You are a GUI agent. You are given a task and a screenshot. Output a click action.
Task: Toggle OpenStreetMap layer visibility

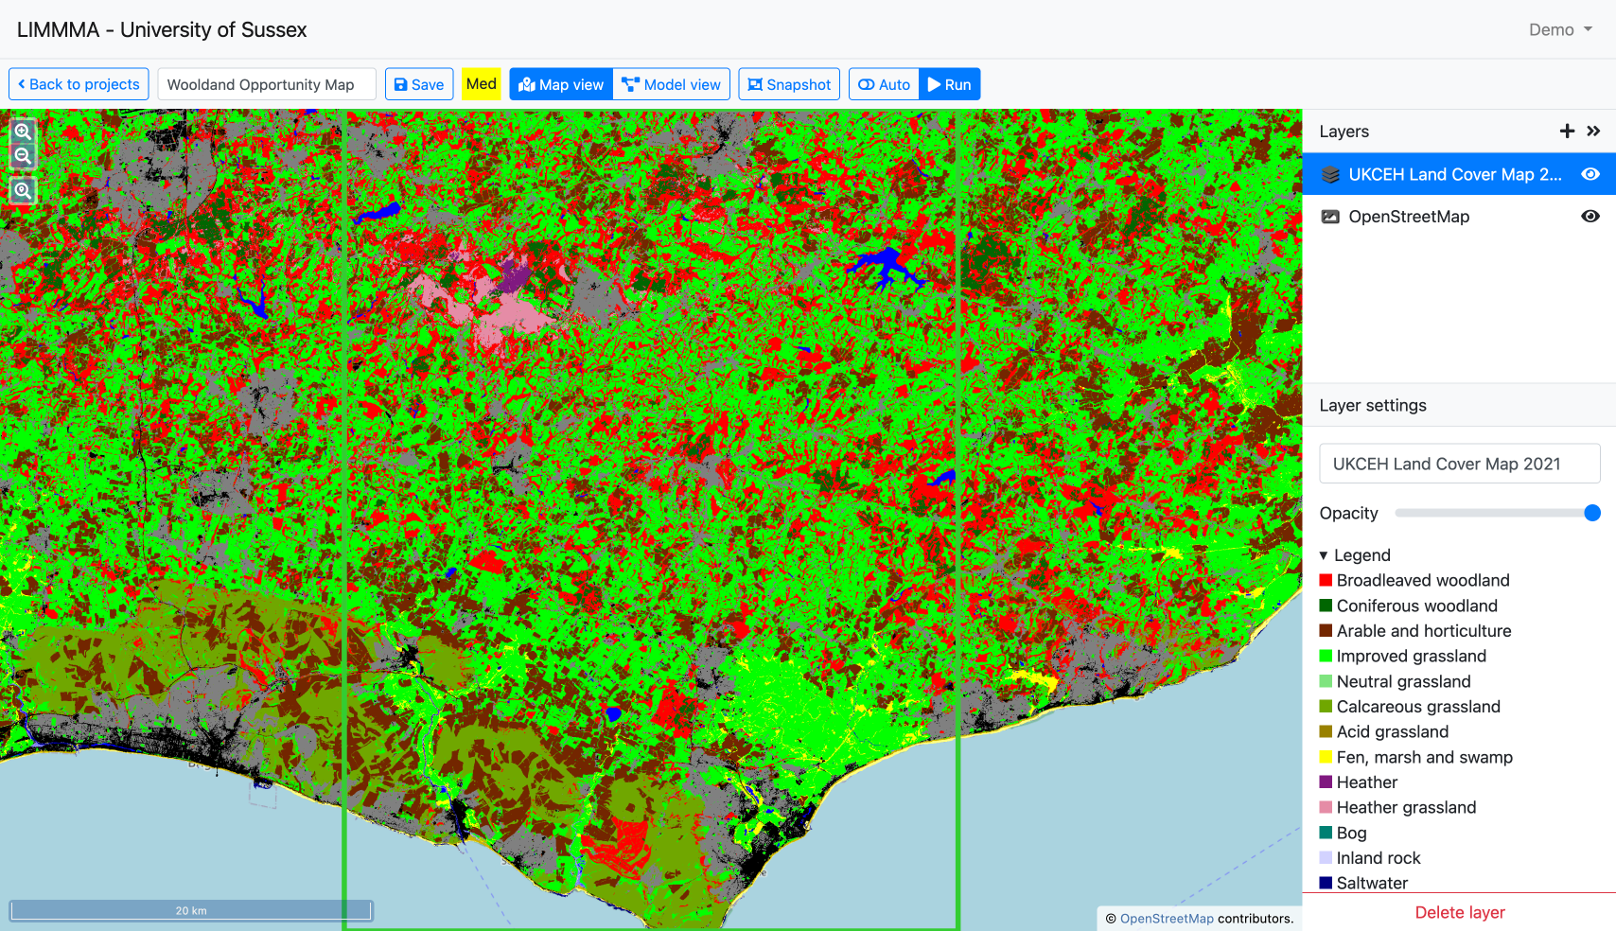1590,217
